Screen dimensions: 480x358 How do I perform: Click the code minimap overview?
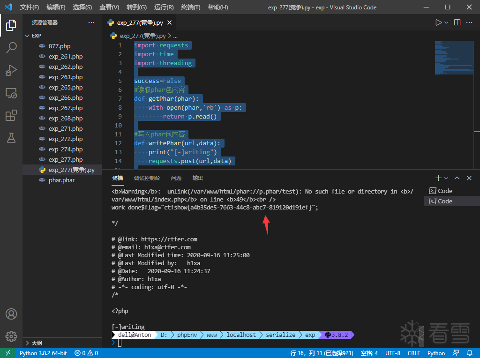coord(454,58)
